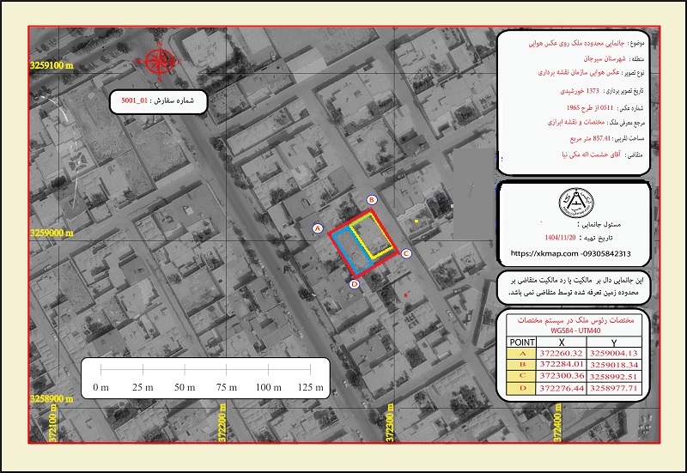Screen dimensions: 687x473
Task: Click the 372100 m grid label
Action: pos(53,422)
